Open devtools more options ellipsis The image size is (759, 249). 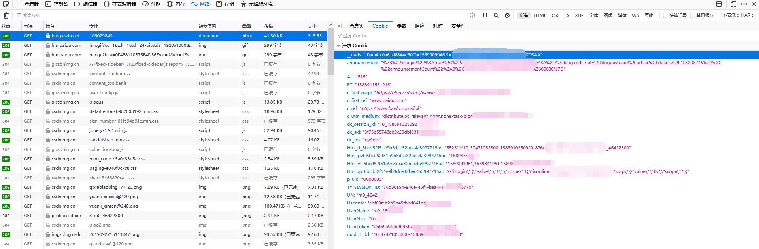[x=744, y=4]
